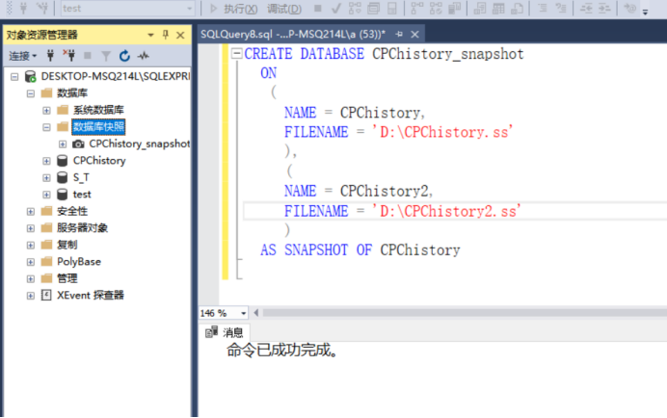Image resolution: width=667 pixels, height=418 pixels.
Task: Select the CPChistory database cylinder icon
Action: tap(62, 161)
